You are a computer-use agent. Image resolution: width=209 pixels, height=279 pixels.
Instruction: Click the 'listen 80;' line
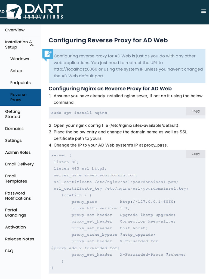coord(66,162)
